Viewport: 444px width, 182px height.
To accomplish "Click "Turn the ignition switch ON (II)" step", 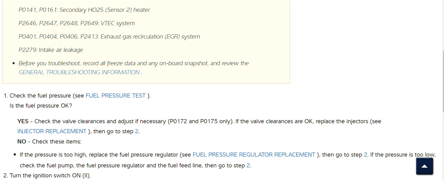I will tap(50, 176).
